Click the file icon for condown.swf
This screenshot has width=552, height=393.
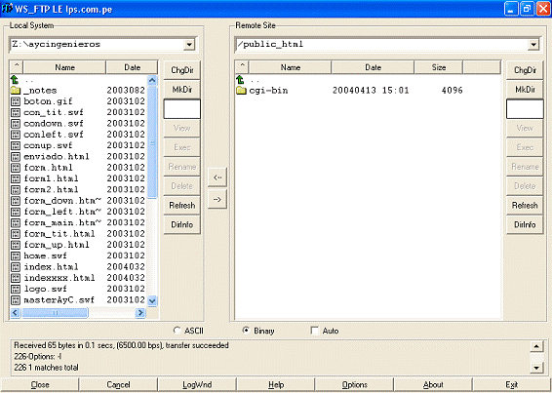coord(16,124)
